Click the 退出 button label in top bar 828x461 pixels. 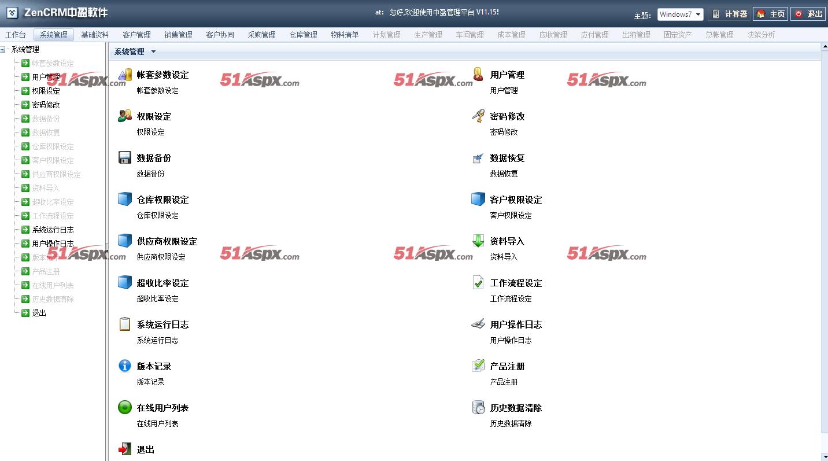[x=815, y=14]
